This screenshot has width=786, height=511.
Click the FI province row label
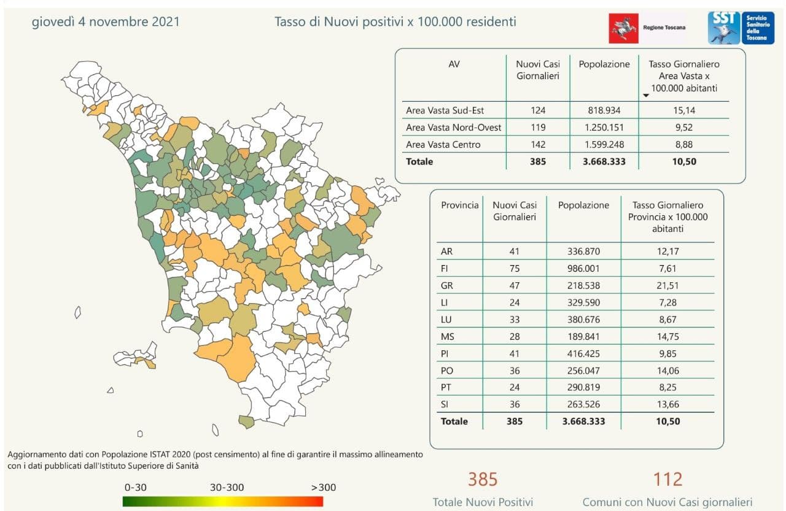pyautogui.click(x=445, y=269)
